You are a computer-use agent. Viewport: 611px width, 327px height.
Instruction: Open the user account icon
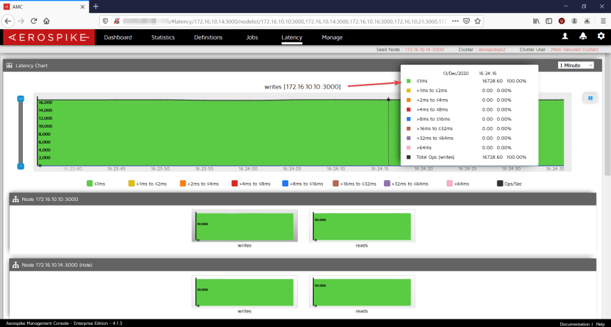point(564,36)
